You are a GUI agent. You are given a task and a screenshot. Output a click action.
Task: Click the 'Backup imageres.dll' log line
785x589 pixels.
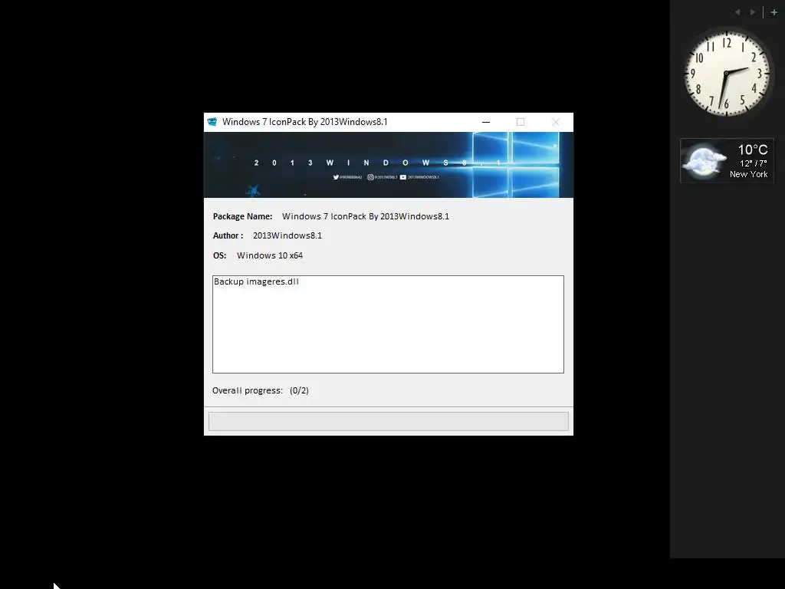click(256, 281)
